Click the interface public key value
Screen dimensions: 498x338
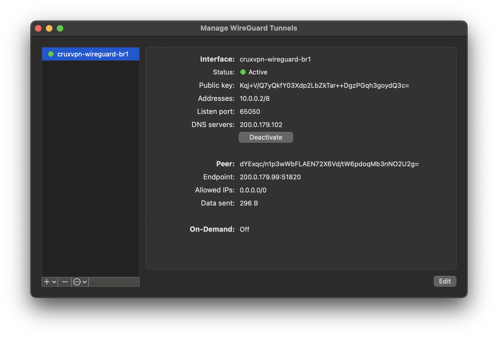click(x=324, y=86)
